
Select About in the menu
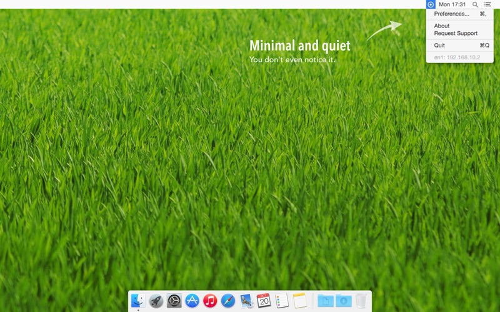460,26
